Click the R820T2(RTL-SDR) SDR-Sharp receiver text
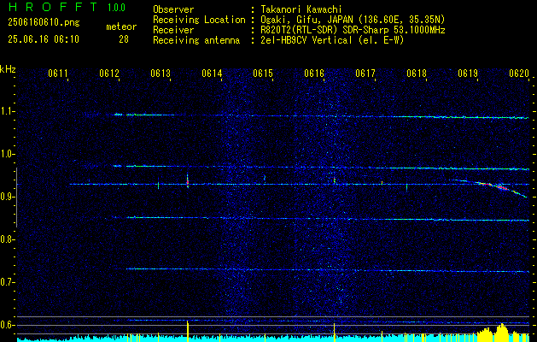Image resolution: width=537 pixels, height=342 pixels. [353, 30]
